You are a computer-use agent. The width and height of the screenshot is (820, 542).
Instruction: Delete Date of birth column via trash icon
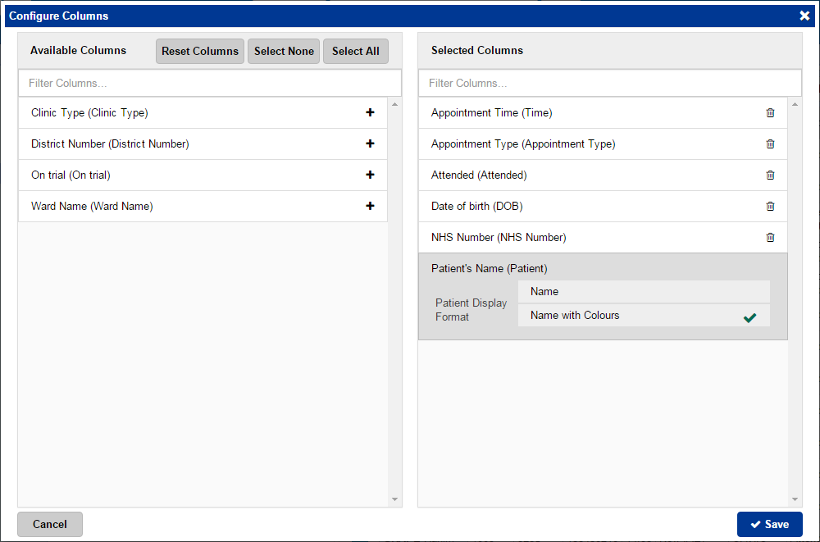coord(770,207)
